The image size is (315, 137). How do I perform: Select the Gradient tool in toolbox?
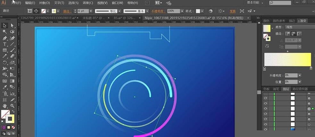tap(12, 81)
